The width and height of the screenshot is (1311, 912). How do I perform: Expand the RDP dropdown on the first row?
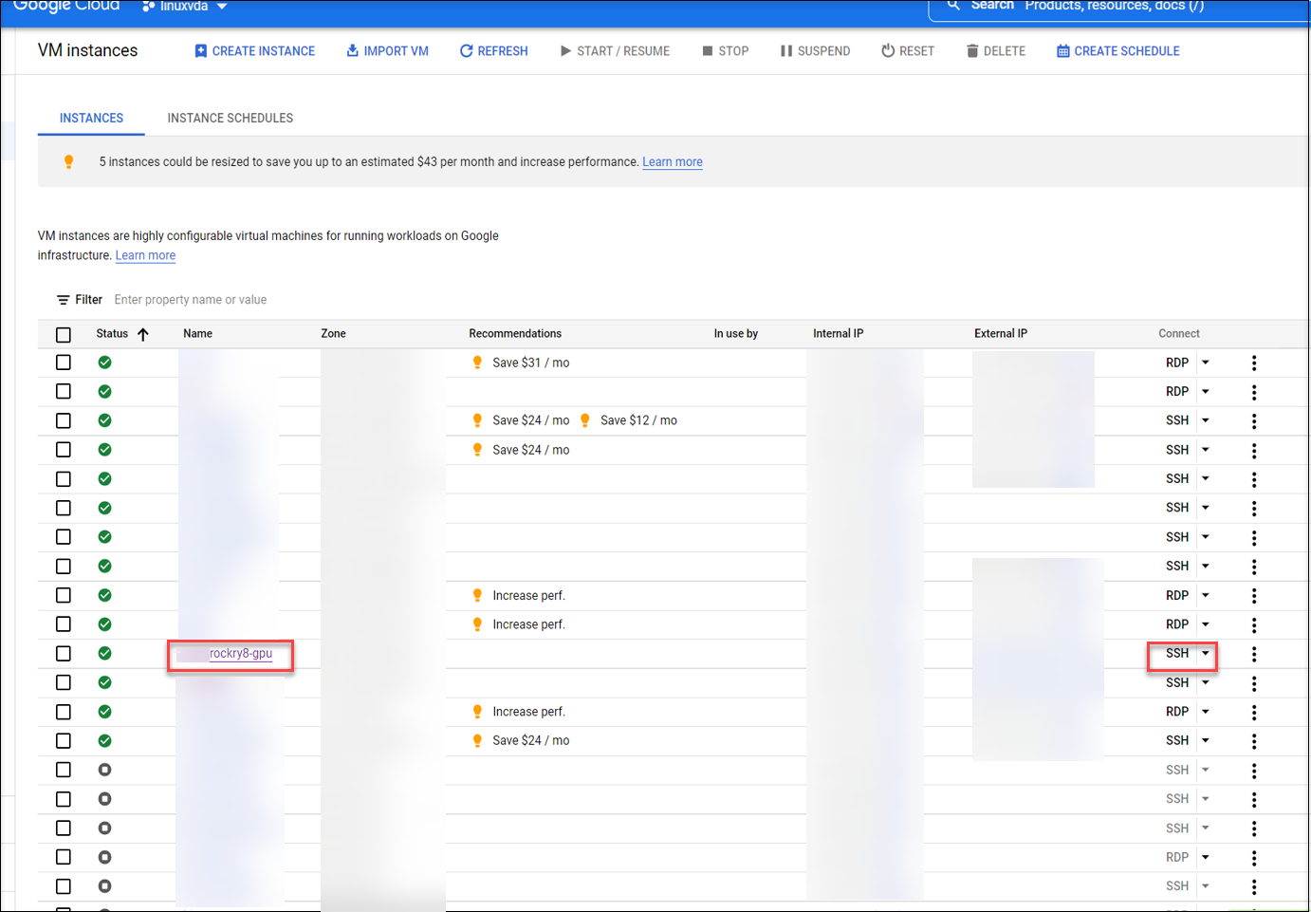1203,362
